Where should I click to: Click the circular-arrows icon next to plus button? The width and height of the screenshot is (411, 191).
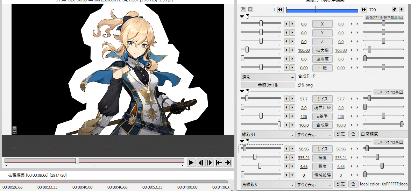[x=395, y=9]
